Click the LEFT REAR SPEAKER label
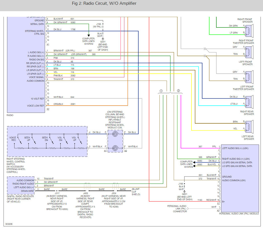The width and height of the screenshot is (263, 229). pos(248,138)
